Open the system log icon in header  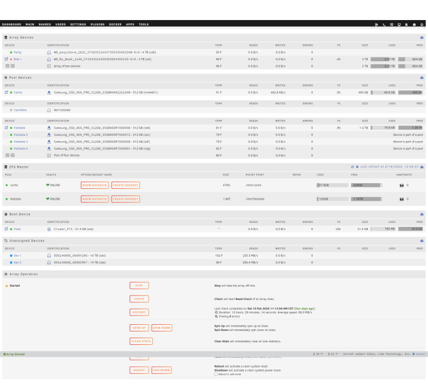(x=406, y=25)
